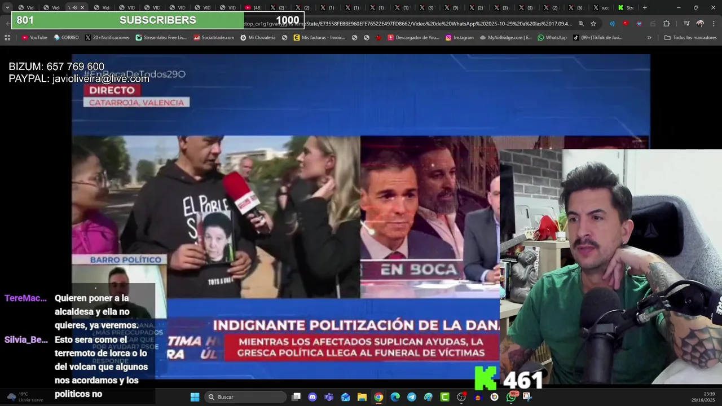Switch to the Kick Stre tab
Screen dimensions: 722x406
626,8
